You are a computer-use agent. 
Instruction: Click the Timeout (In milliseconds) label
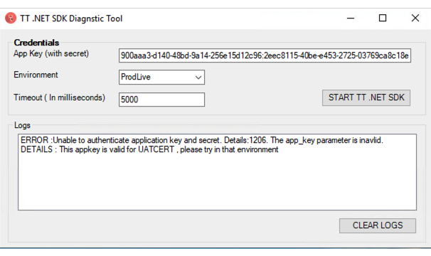[x=59, y=97]
